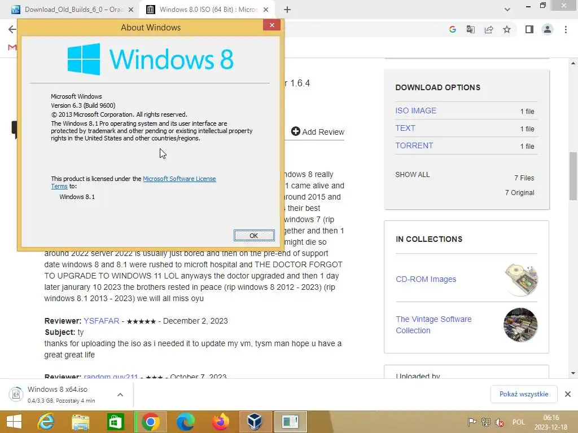Minimize the Chrome window
The image size is (578, 433).
[x=528, y=6]
